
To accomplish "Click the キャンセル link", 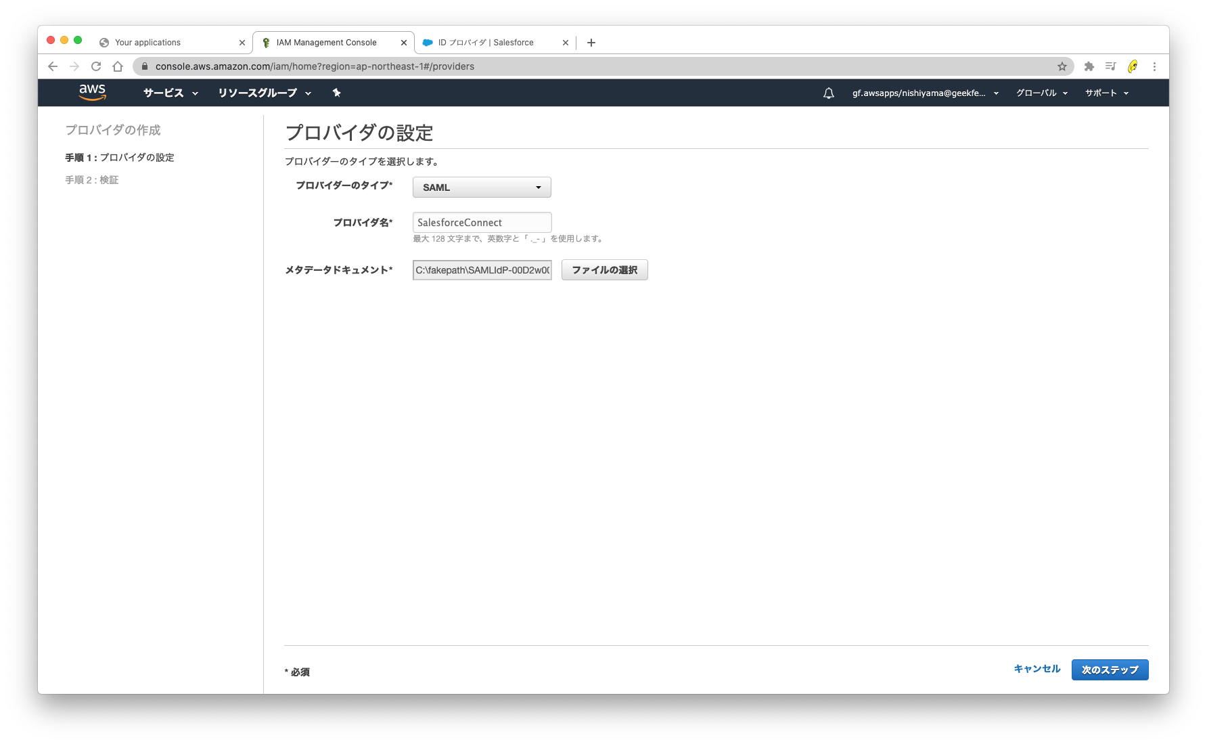I will click(1037, 669).
